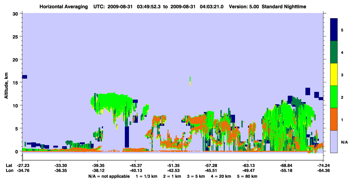Screen dimensions: 359x184
Task: Click the longitude value '-45.51'
Action: [210, 171]
